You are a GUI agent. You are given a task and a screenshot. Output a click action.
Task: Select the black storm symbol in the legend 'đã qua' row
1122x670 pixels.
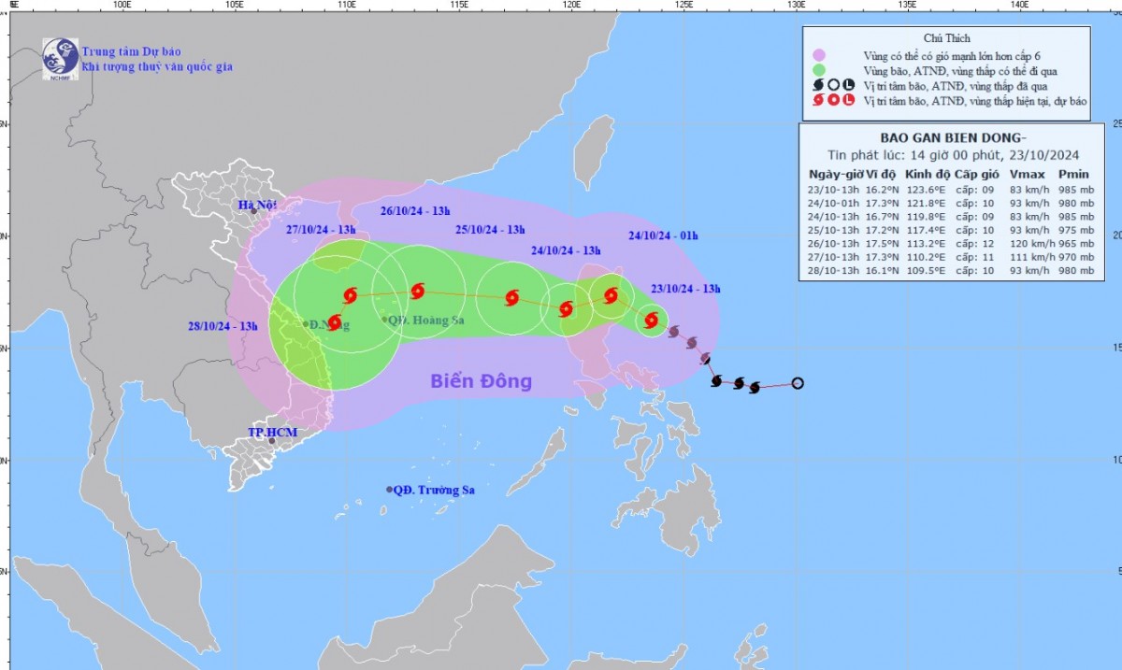(818, 86)
